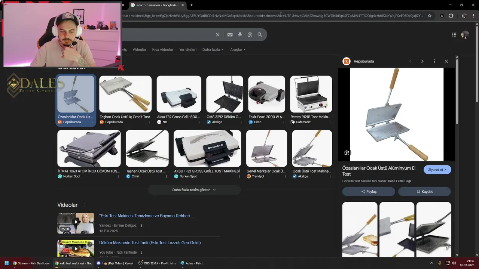Select Fakir Pearl 2000 W thumbnail
Image resolution: width=479 pixels, height=269 pixels.
pos(266,94)
